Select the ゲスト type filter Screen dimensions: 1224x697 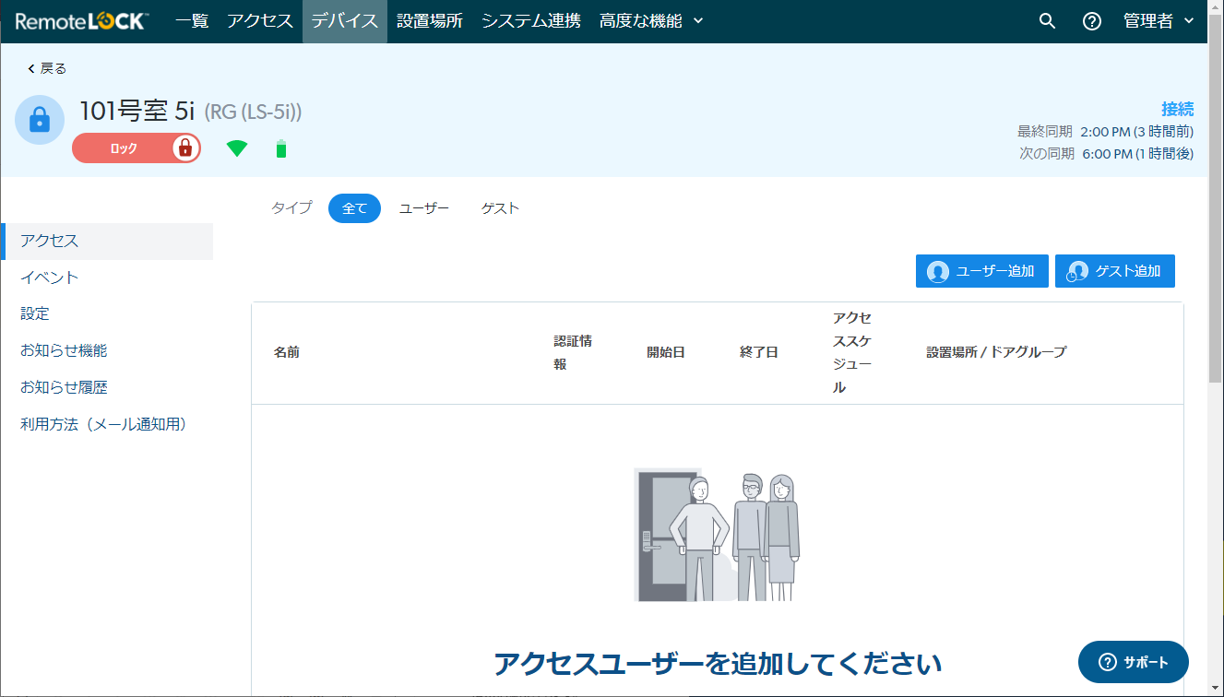[x=500, y=208]
